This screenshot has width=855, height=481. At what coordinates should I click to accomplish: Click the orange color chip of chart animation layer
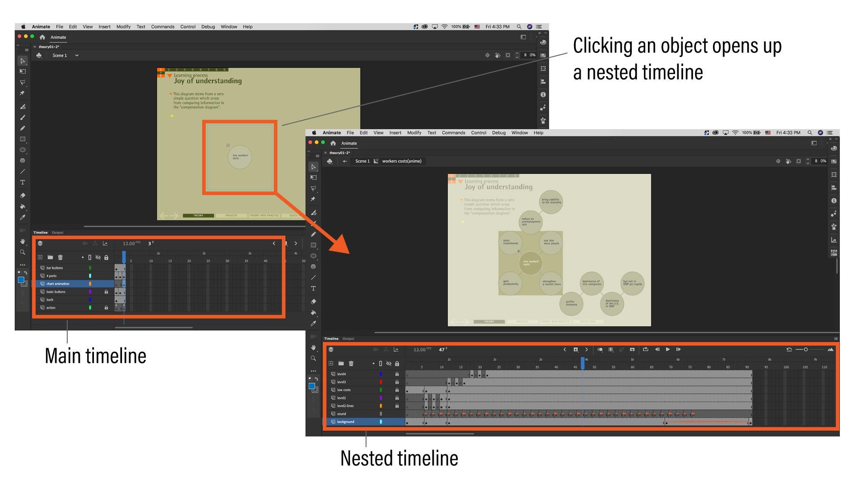coord(90,284)
